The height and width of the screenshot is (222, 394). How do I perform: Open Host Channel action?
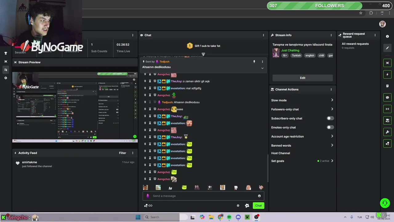[x=280, y=153]
